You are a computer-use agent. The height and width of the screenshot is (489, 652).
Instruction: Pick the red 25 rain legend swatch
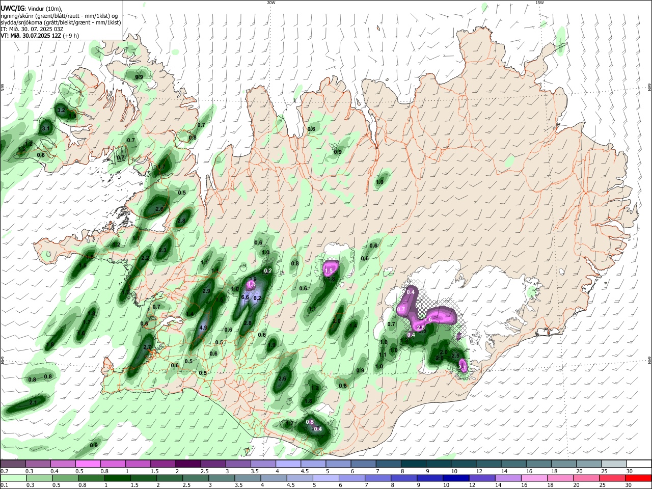[x=612, y=478]
